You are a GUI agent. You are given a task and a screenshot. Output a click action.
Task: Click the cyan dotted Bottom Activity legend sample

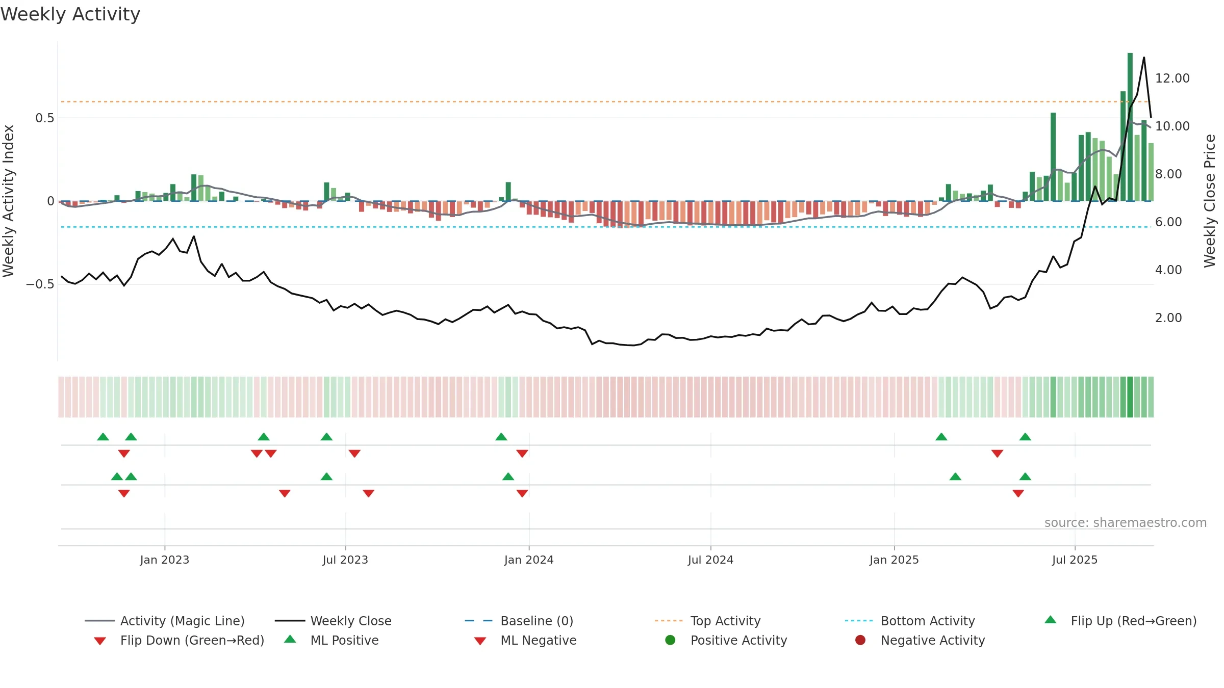pyautogui.click(x=859, y=621)
